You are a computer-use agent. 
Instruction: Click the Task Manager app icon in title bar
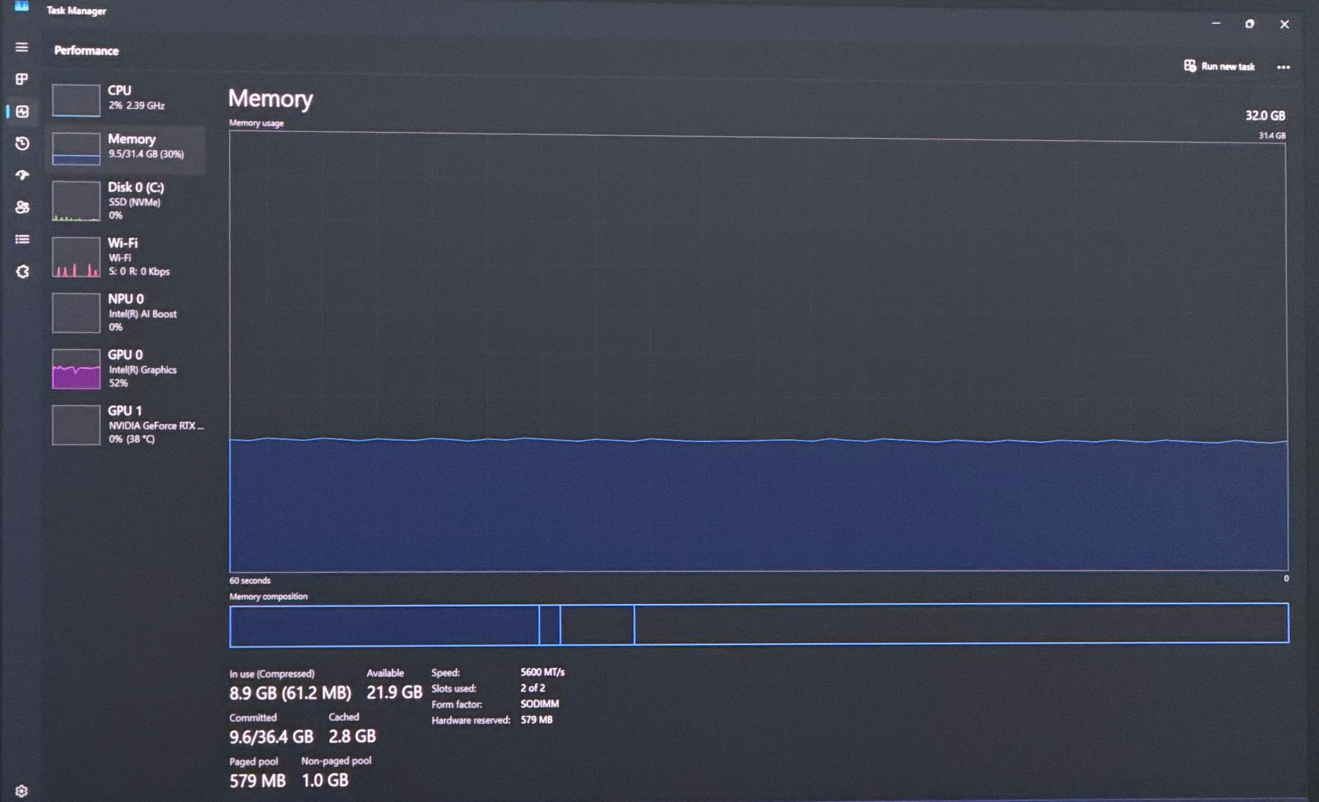point(21,7)
